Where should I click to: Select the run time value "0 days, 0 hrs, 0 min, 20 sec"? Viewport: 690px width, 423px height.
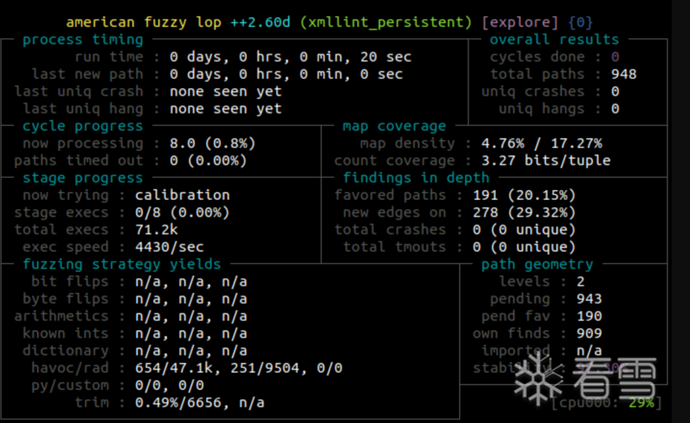coord(291,57)
